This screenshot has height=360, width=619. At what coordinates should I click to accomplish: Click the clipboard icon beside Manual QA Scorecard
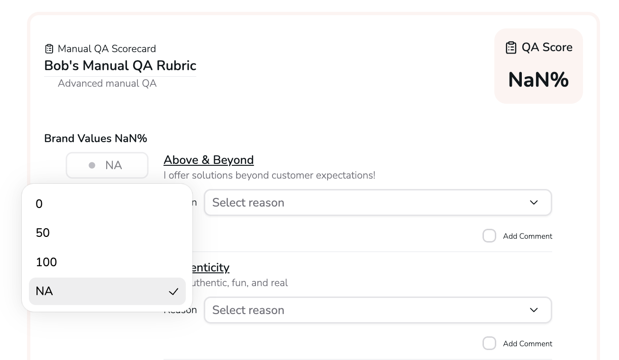pos(49,49)
